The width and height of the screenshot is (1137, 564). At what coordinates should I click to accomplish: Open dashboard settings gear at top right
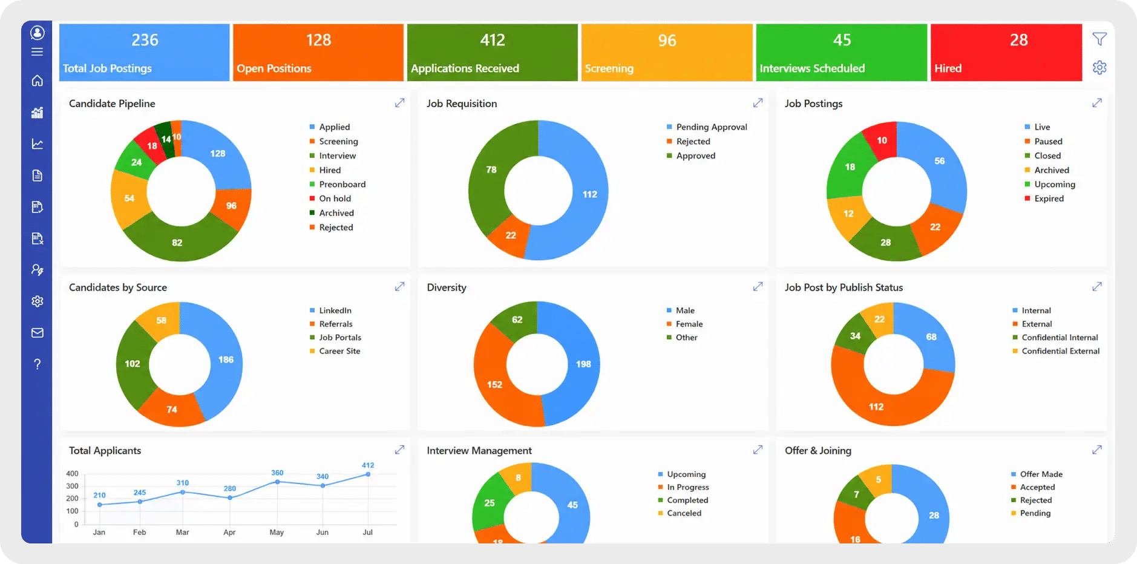[1099, 67]
